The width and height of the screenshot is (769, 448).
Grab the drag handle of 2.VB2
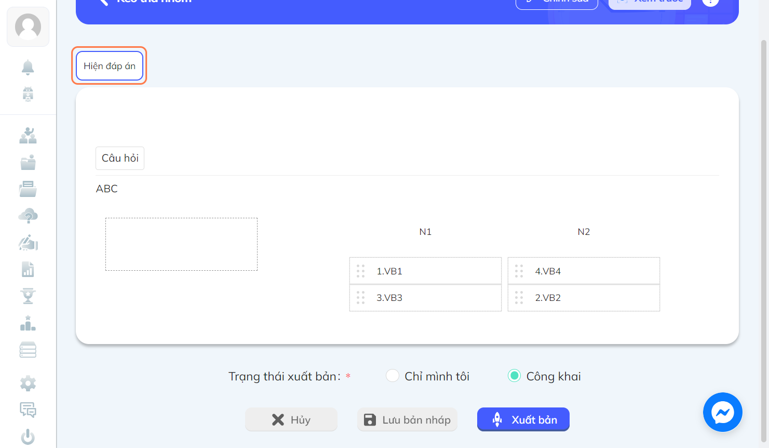(519, 298)
